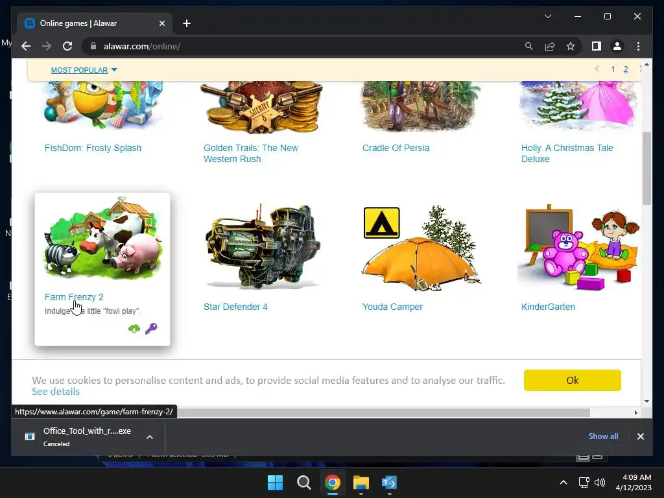
Task: Expand the MOST POPULAR sort dropdown
Action: pos(84,70)
